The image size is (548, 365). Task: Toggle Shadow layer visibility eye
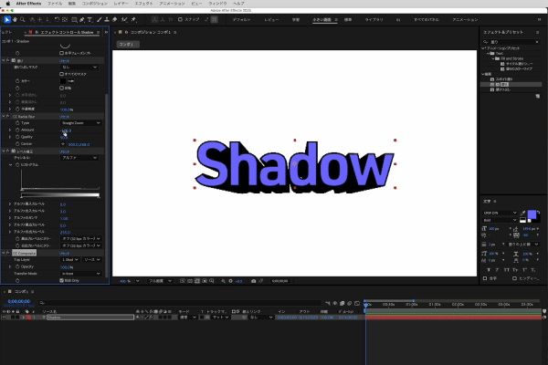pyautogui.click(x=4, y=318)
